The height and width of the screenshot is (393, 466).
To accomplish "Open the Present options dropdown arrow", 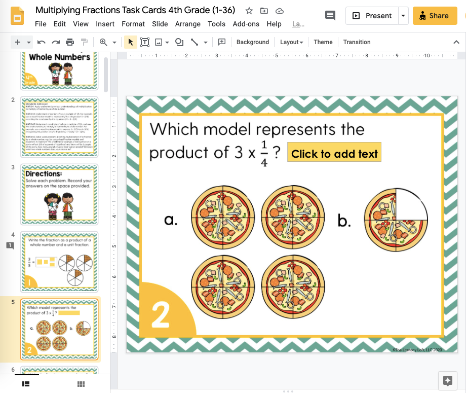I will pos(403,16).
